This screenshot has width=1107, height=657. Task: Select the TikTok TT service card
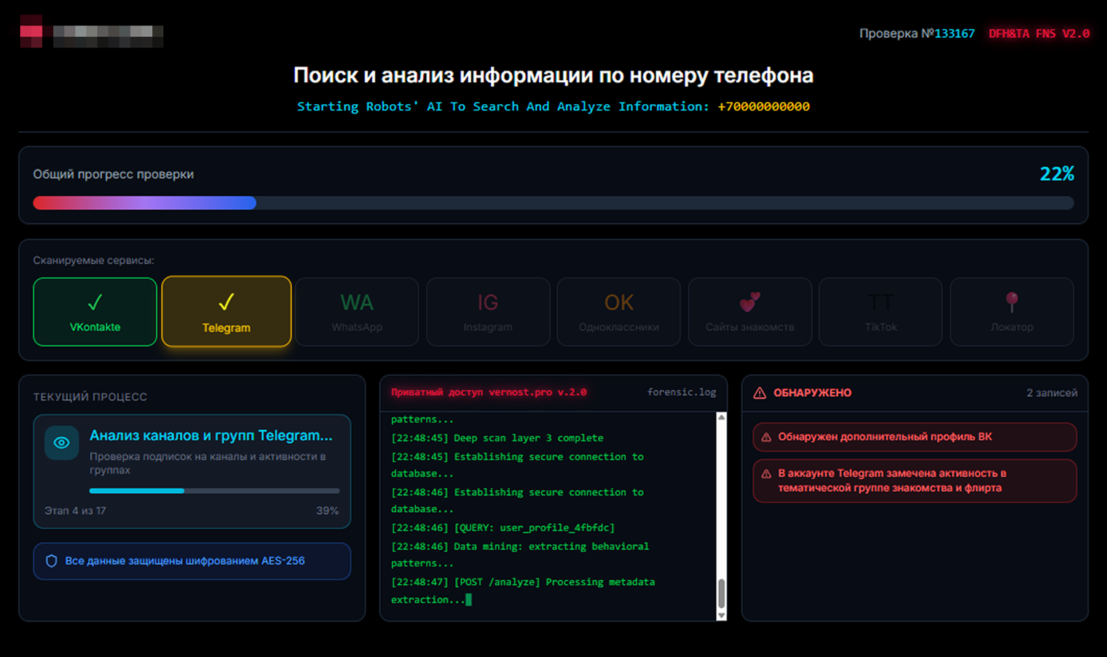tap(881, 312)
